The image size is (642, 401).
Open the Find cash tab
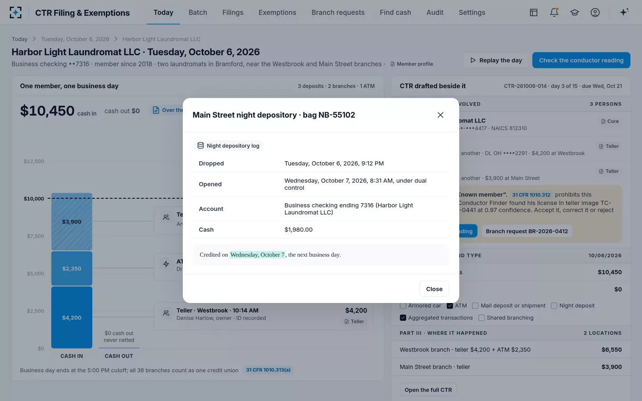tap(395, 12)
